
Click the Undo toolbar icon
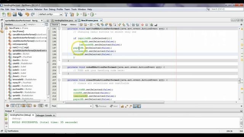27,14
